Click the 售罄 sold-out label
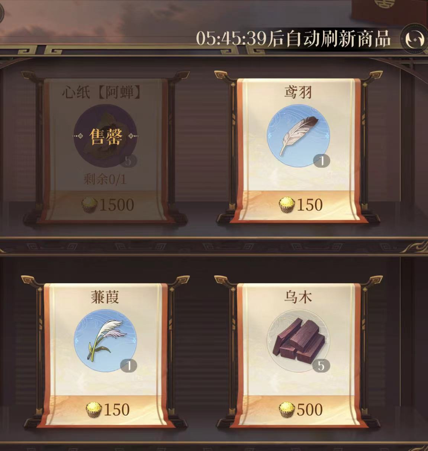Screen dimensions: 428x451 [x=106, y=136]
